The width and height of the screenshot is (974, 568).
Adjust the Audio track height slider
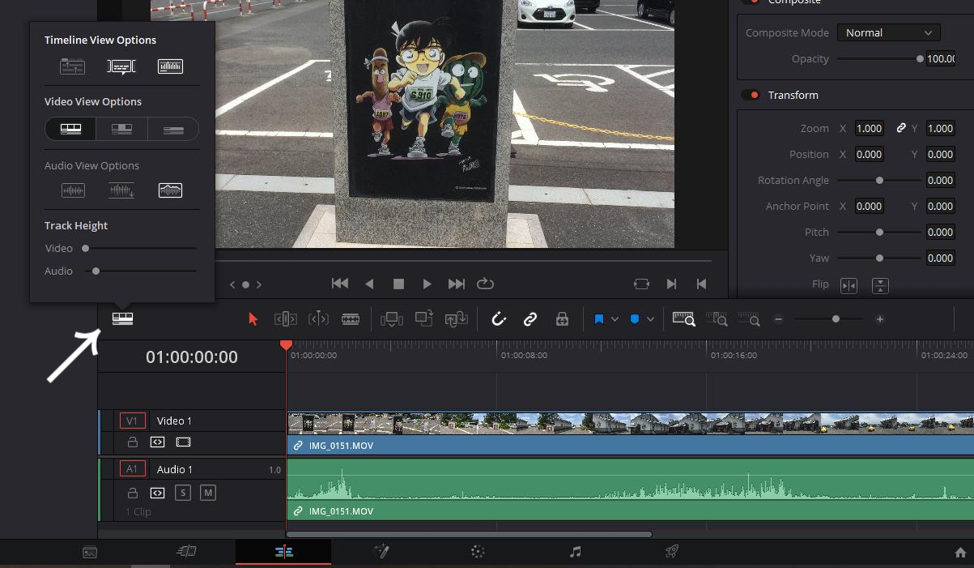click(96, 271)
